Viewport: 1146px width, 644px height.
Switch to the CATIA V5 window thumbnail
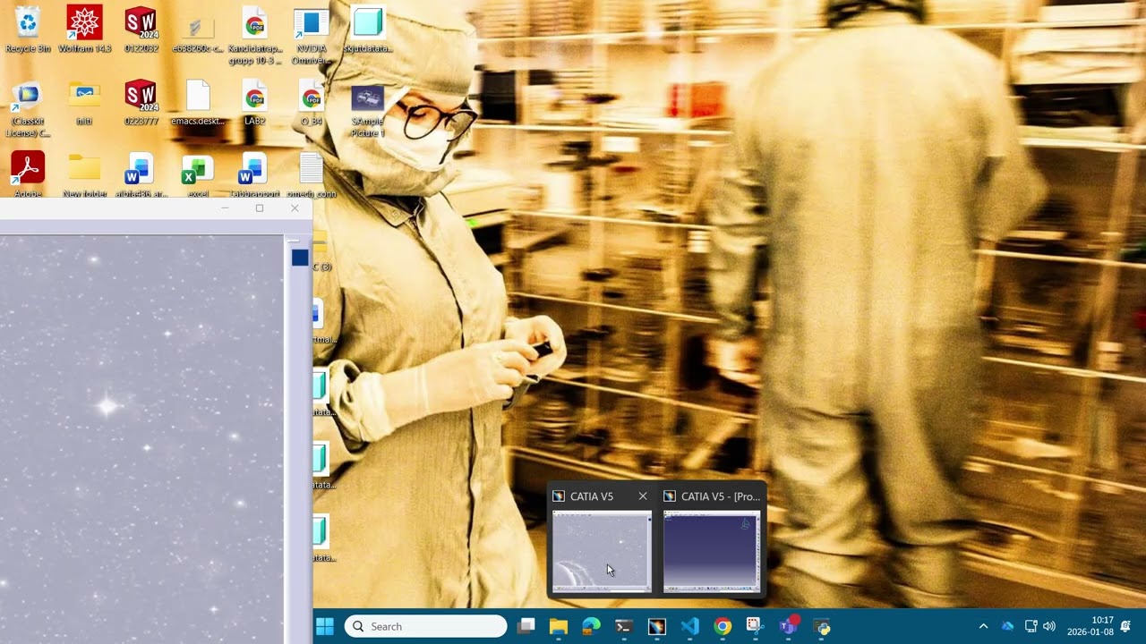(602, 551)
